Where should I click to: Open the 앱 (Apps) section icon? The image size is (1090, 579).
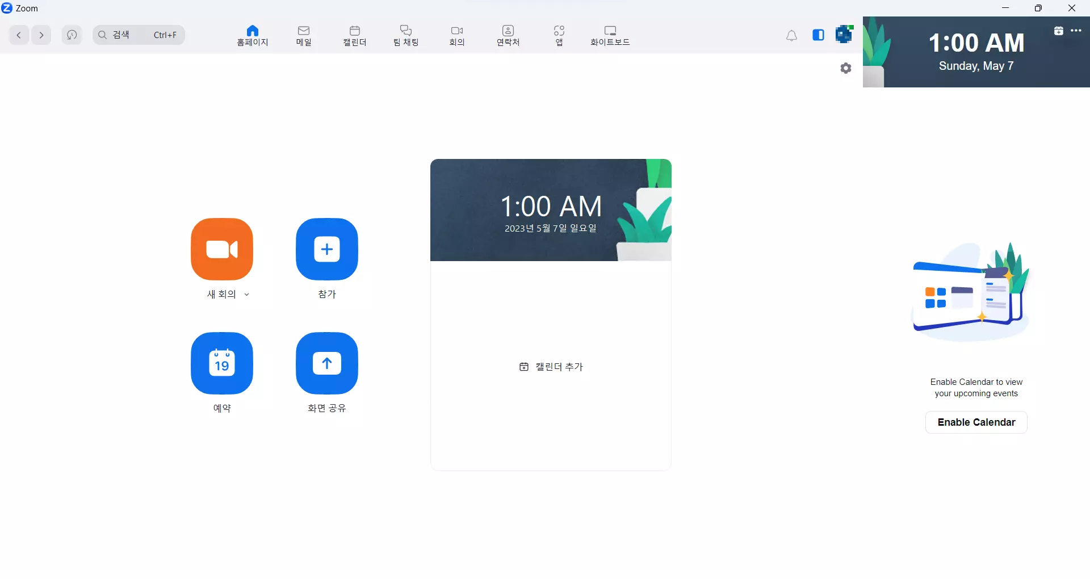pos(559,35)
